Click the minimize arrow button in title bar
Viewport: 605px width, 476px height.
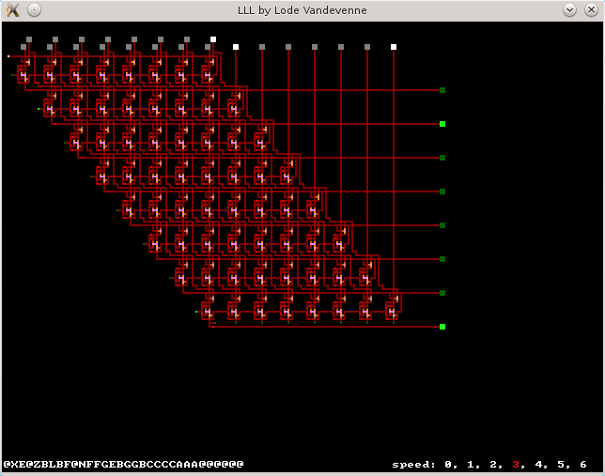coord(570,10)
